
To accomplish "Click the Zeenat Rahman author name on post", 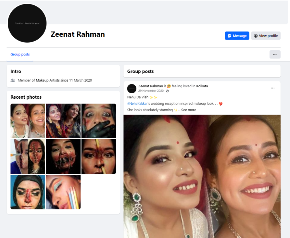I will click(150, 86).
